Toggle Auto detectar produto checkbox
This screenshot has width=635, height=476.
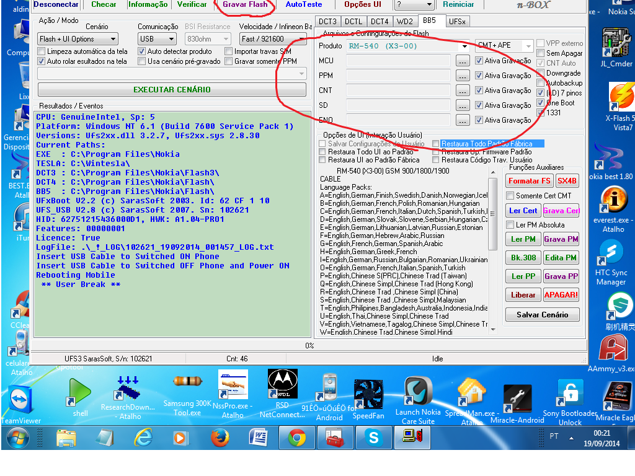click(x=141, y=51)
